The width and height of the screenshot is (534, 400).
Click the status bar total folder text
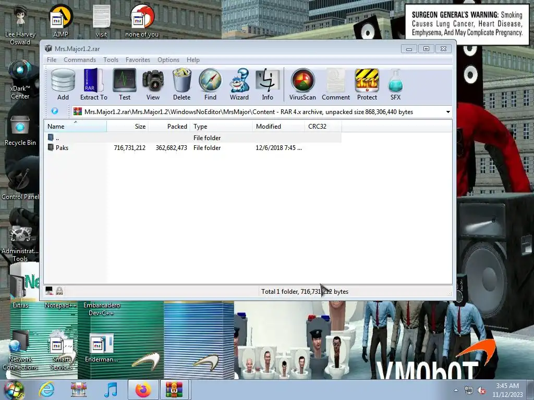[x=305, y=292]
